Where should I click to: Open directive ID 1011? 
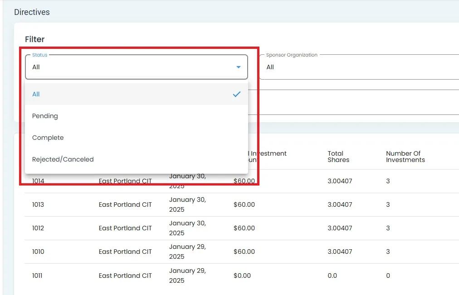[37, 276]
